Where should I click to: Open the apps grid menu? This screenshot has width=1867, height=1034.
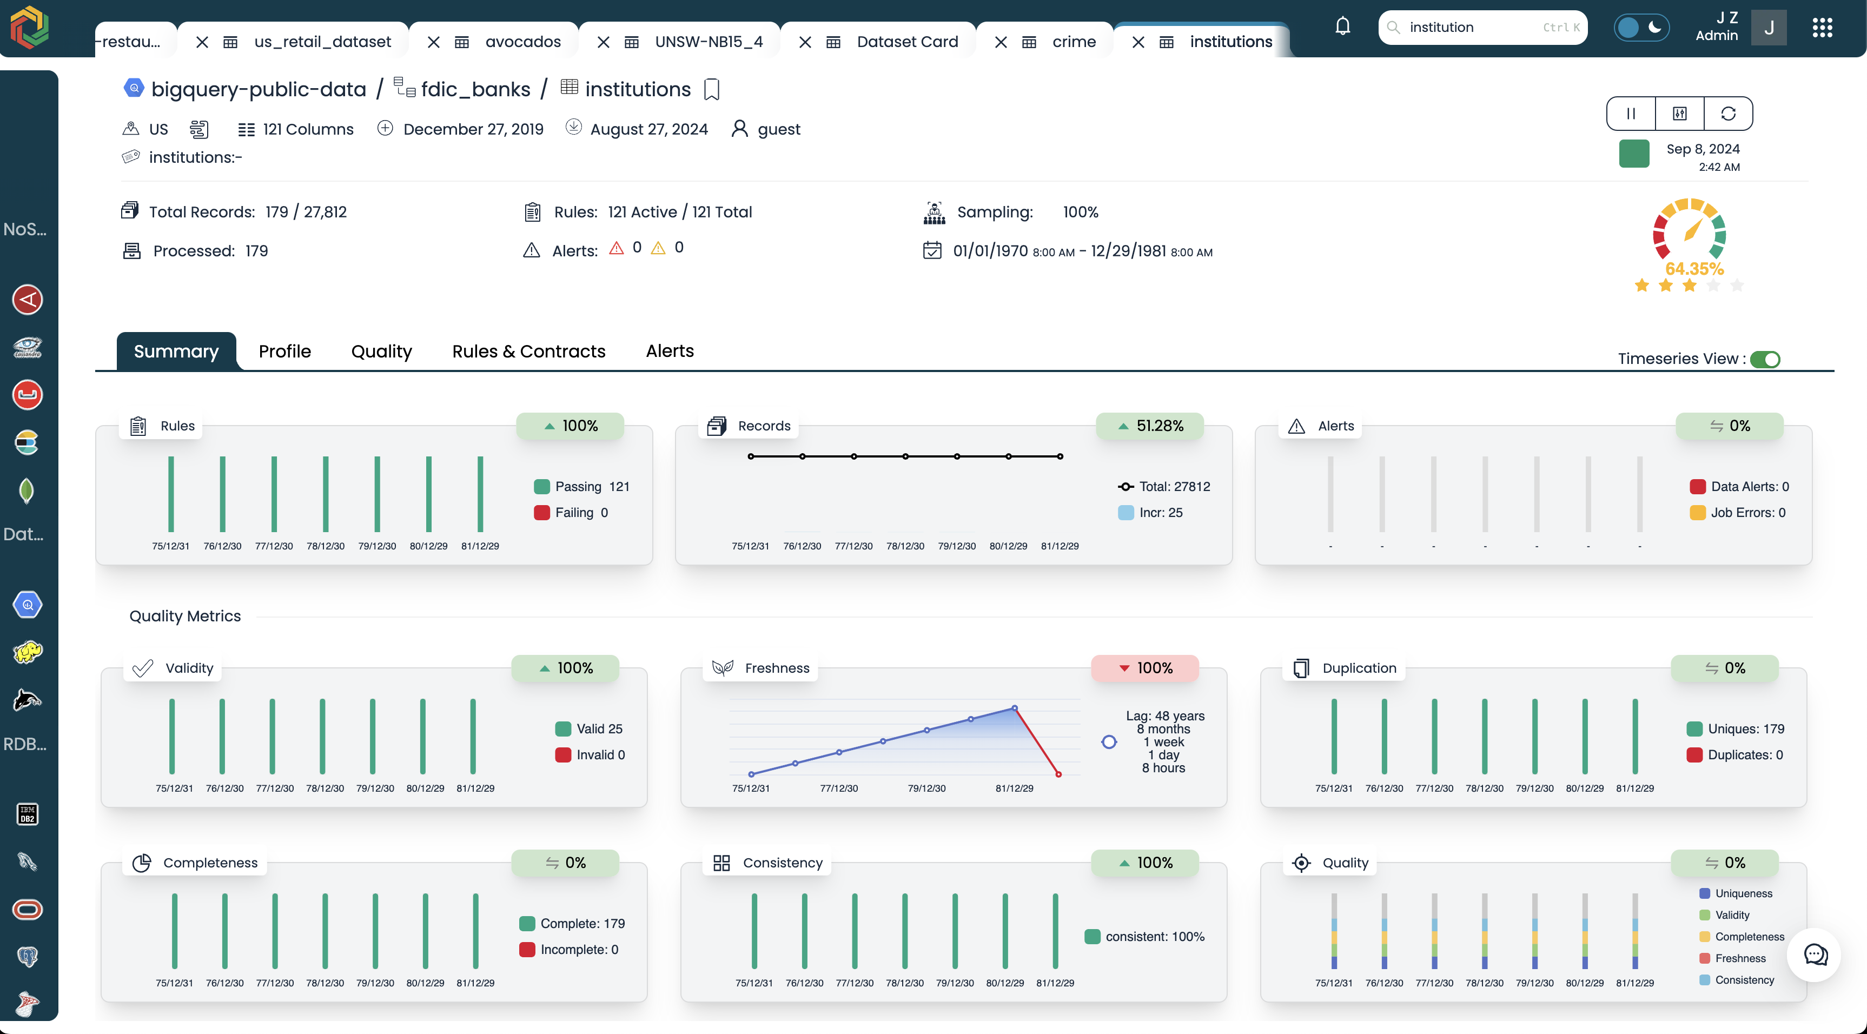(1822, 28)
